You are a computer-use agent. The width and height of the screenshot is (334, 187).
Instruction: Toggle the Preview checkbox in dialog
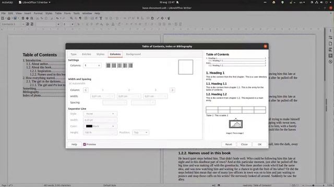85,144
